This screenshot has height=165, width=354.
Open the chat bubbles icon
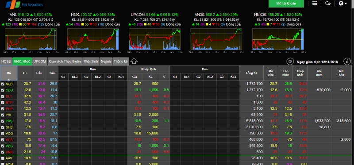327,4
